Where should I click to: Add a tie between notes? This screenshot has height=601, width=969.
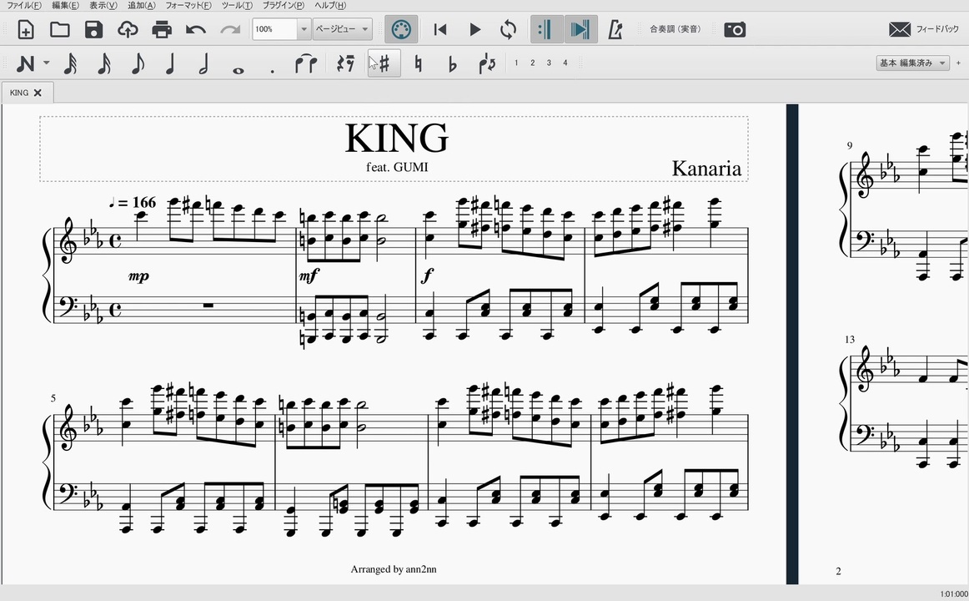coord(306,63)
